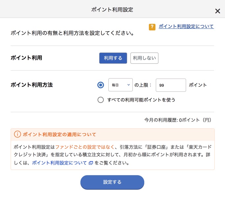This screenshot has width=225, height=199.
Task: Select the すべての利用可能ポイントを使う radio button
Action: tap(101, 100)
